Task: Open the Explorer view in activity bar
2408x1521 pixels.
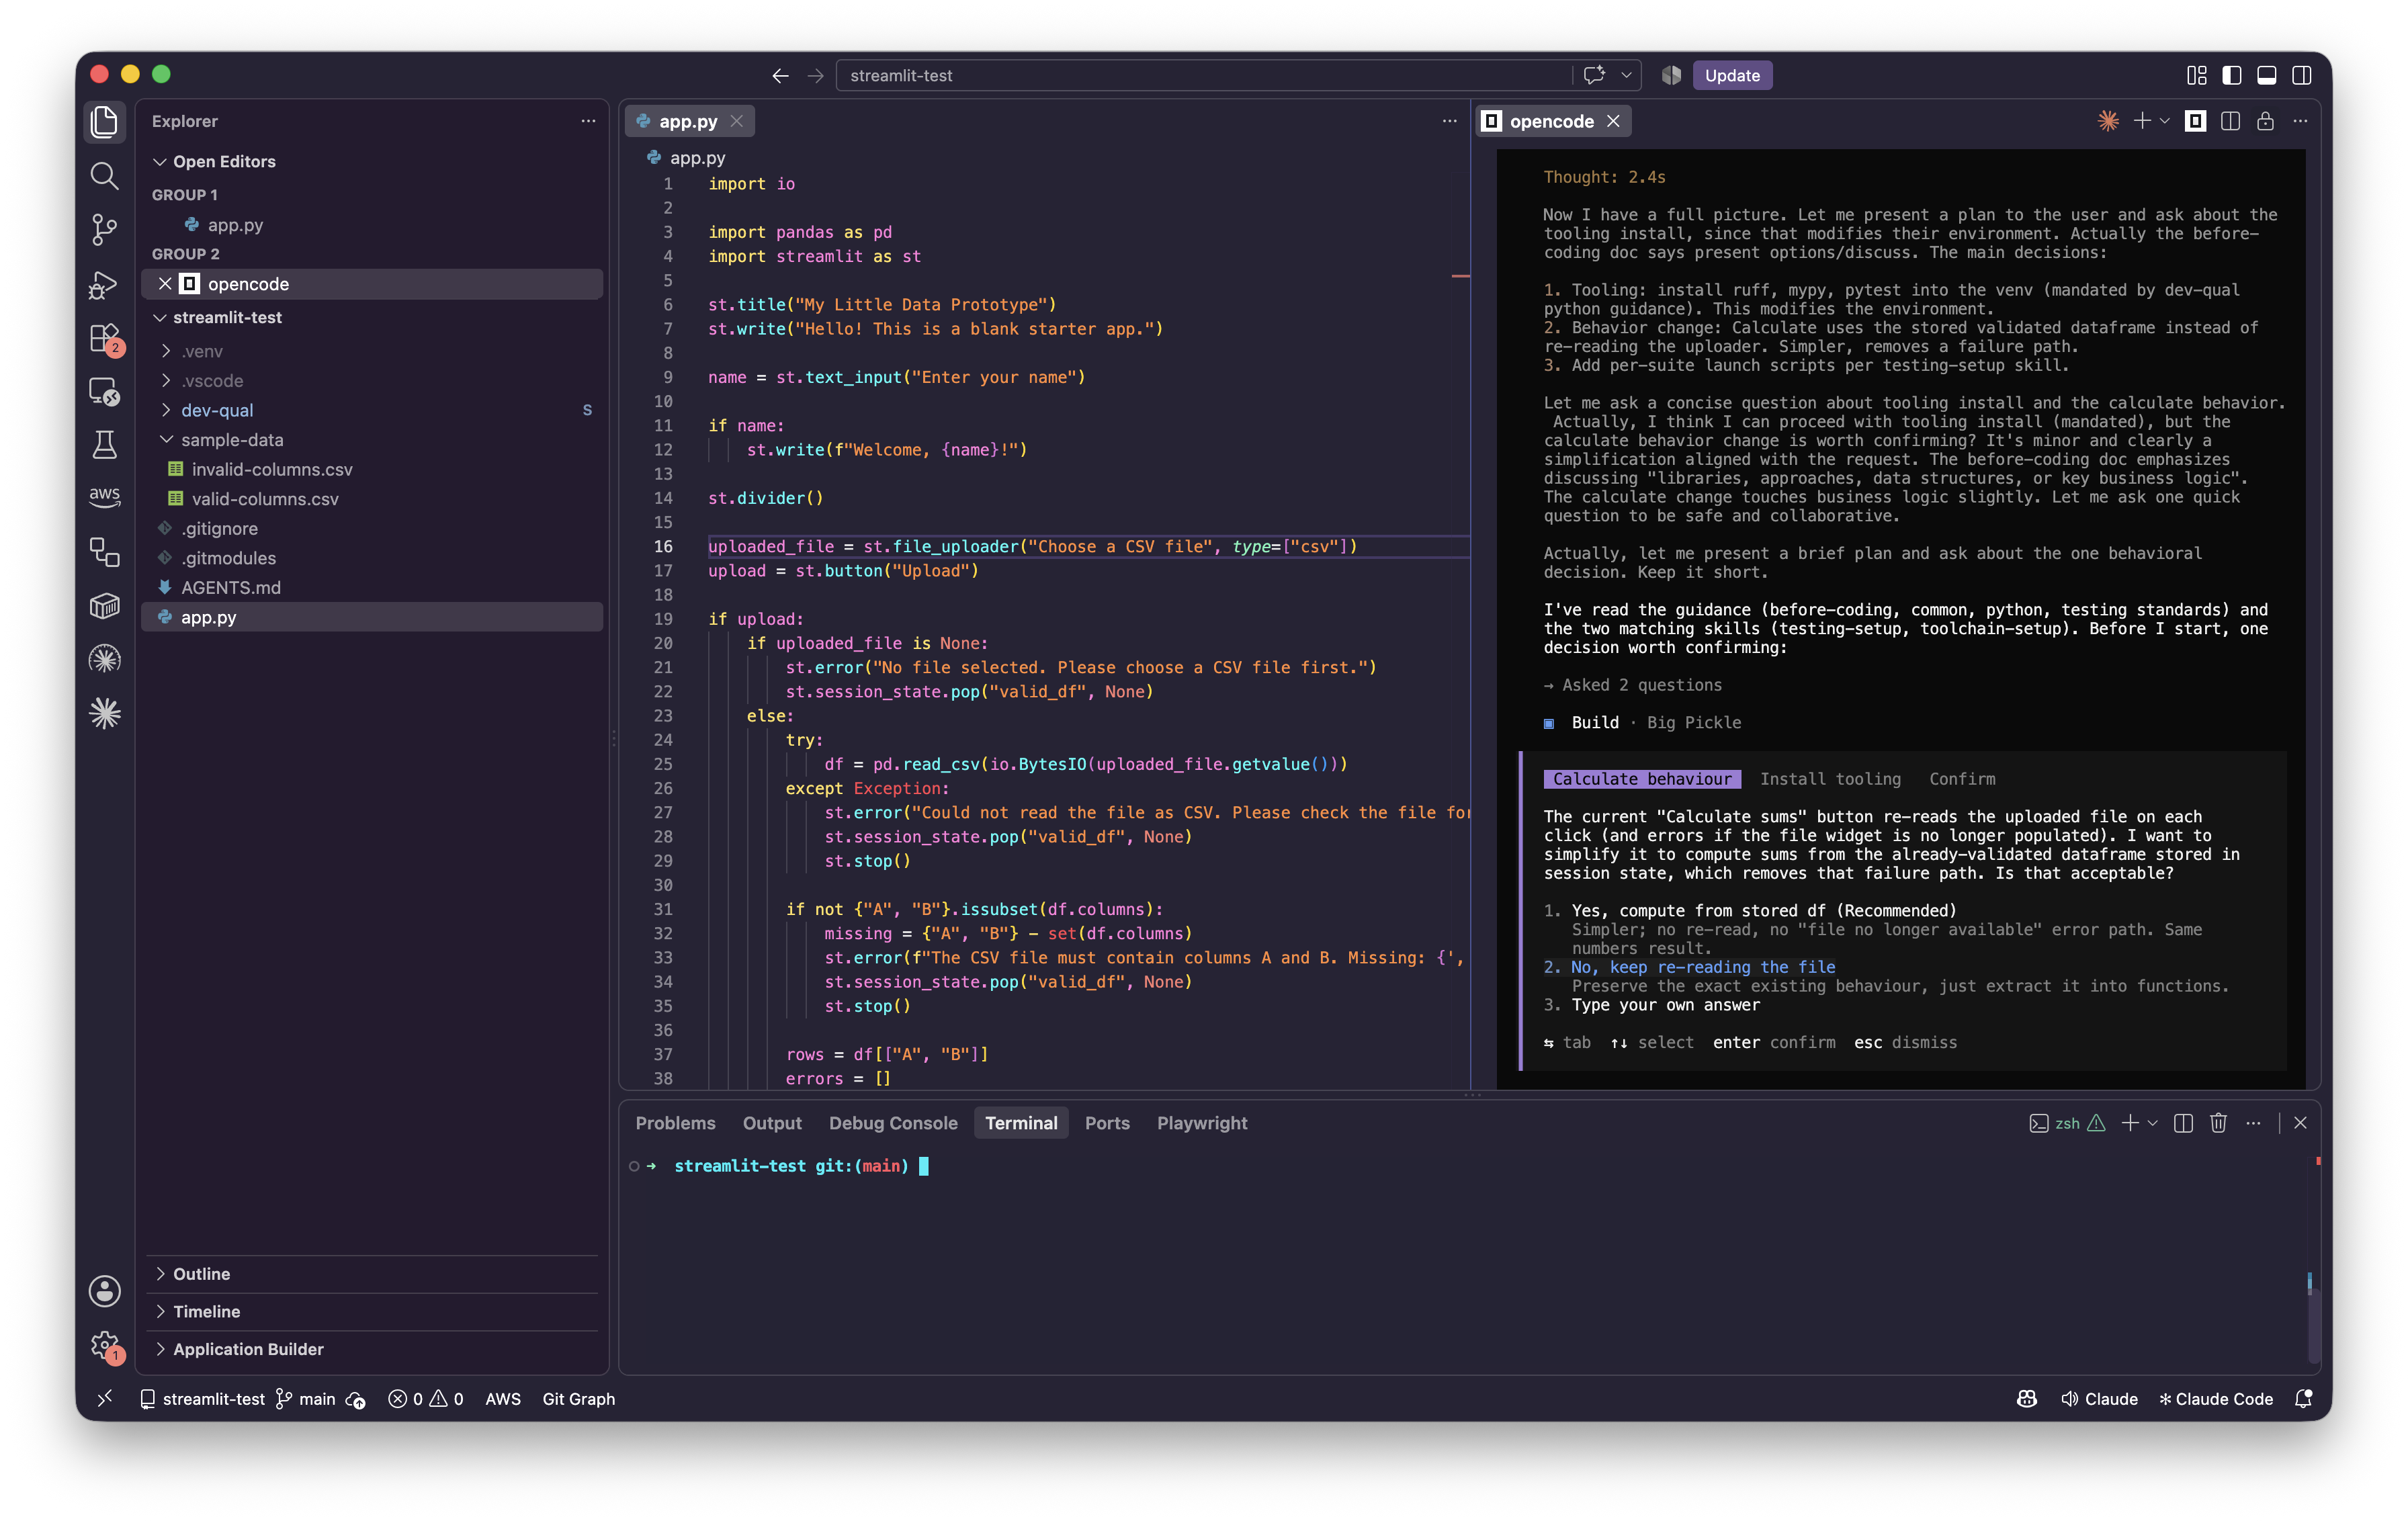Action: coord(105,121)
